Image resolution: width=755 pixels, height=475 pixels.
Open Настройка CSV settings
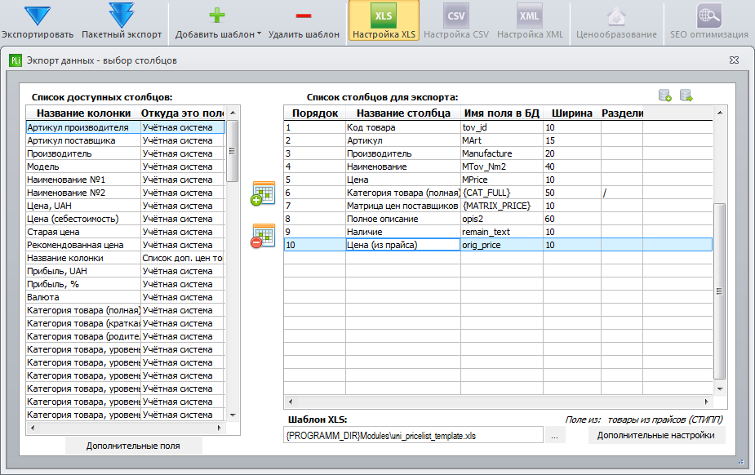pyautogui.click(x=456, y=20)
